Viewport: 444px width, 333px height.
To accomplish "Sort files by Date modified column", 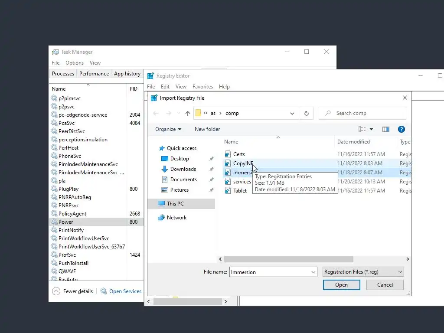I will (366, 142).
